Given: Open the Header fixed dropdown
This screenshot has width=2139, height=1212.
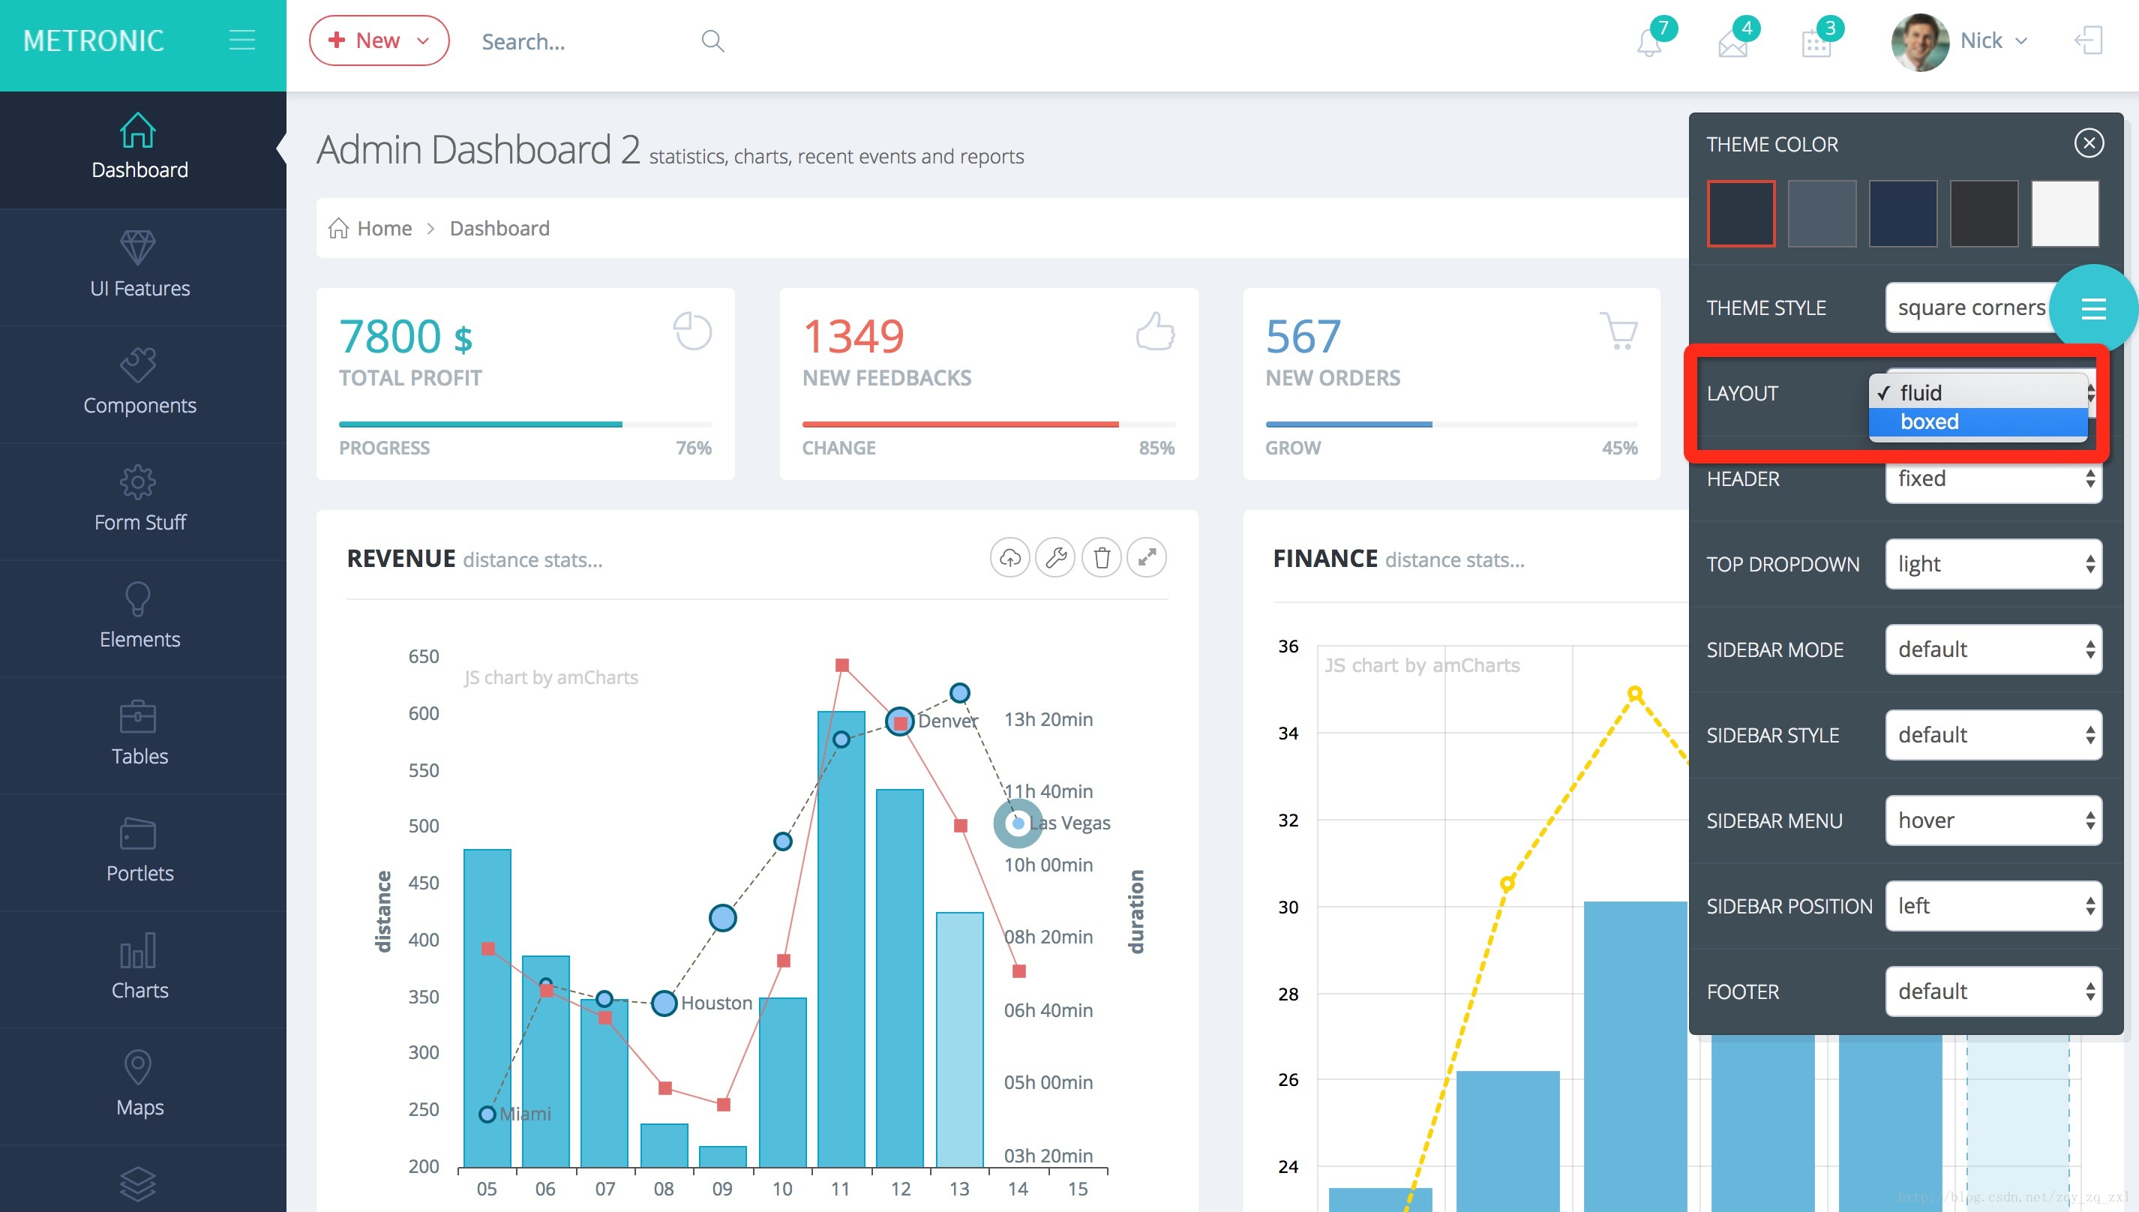Looking at the screenshot, I should 1993,478.
